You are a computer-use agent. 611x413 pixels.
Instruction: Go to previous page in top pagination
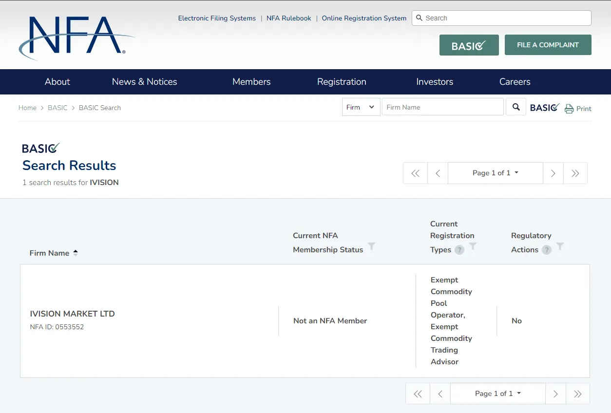[x=438, y=173]
